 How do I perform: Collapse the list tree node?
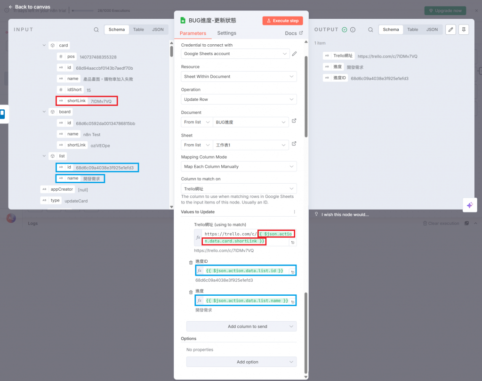coord(44,156)
